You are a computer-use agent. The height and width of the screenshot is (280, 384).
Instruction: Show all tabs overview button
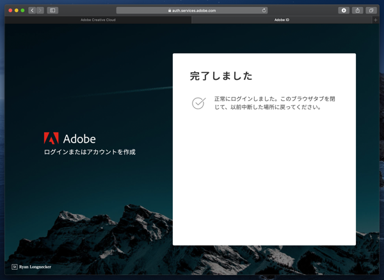[x=371, y=10]
